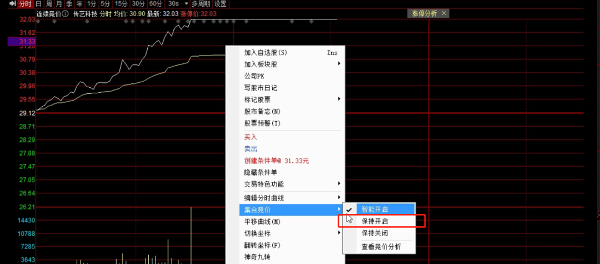Select the 5分 five-minute period
Viewport: 600px width, 264px height.
[105, 4]
